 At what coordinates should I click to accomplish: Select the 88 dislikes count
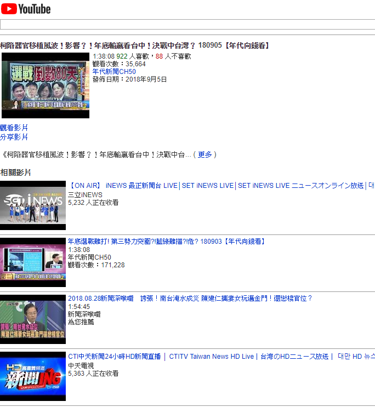[x=173, y=56]
